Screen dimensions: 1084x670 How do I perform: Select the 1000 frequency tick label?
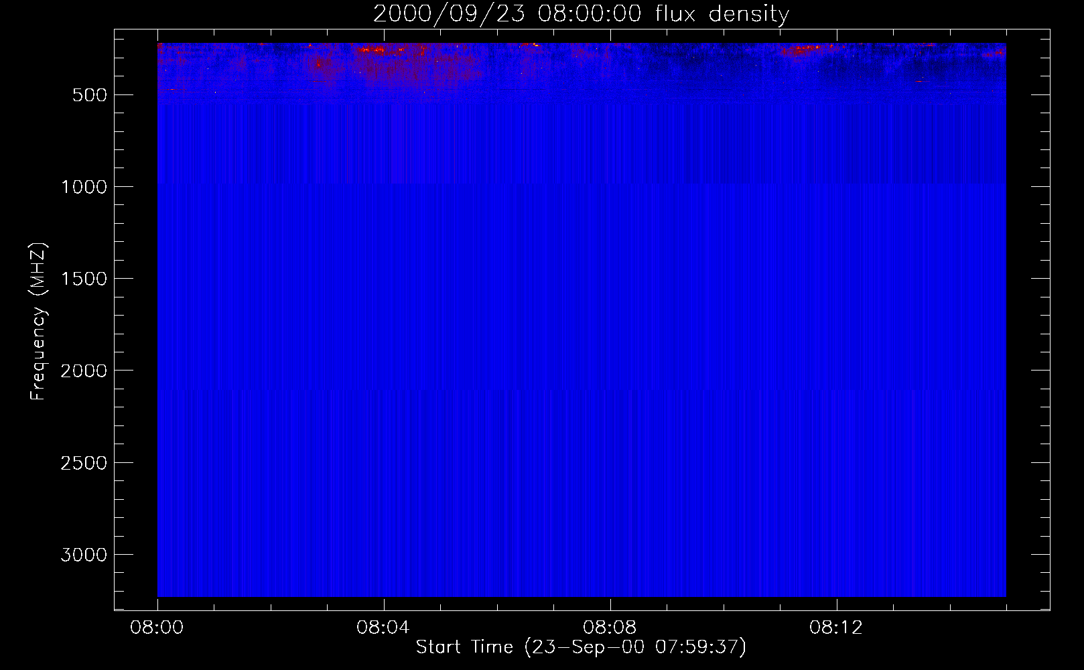pos(84,187)
